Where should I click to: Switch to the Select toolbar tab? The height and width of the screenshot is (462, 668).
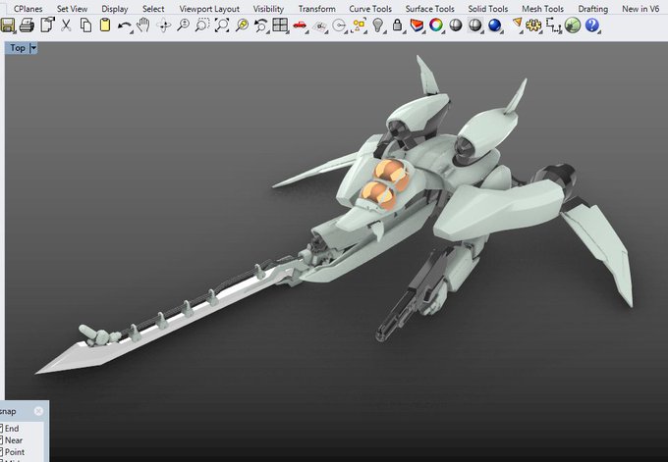point(153,9)
